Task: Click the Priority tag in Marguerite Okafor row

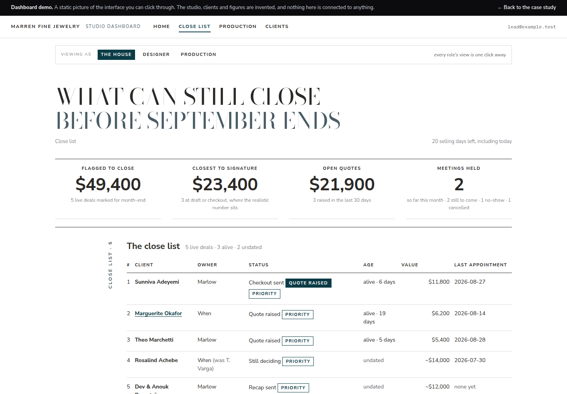Action: click(298, 314)
